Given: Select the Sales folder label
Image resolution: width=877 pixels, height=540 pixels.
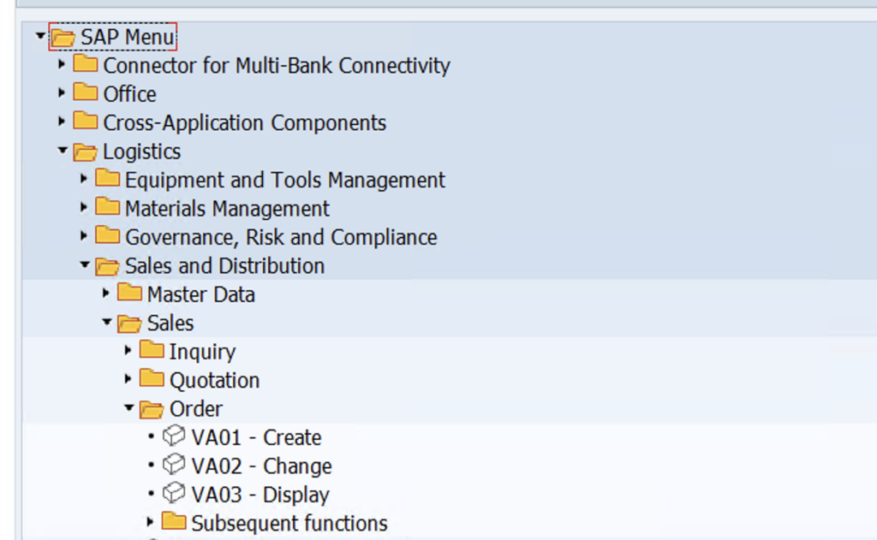Looking at the screenshot, I should click(170, 323).
